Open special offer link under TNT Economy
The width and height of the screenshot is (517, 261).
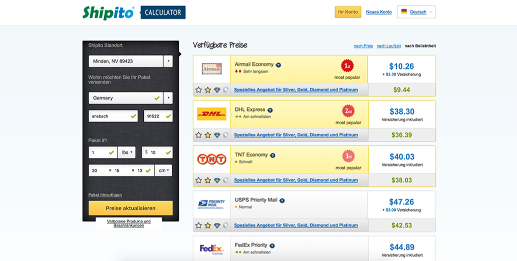(x=296, y=180)
